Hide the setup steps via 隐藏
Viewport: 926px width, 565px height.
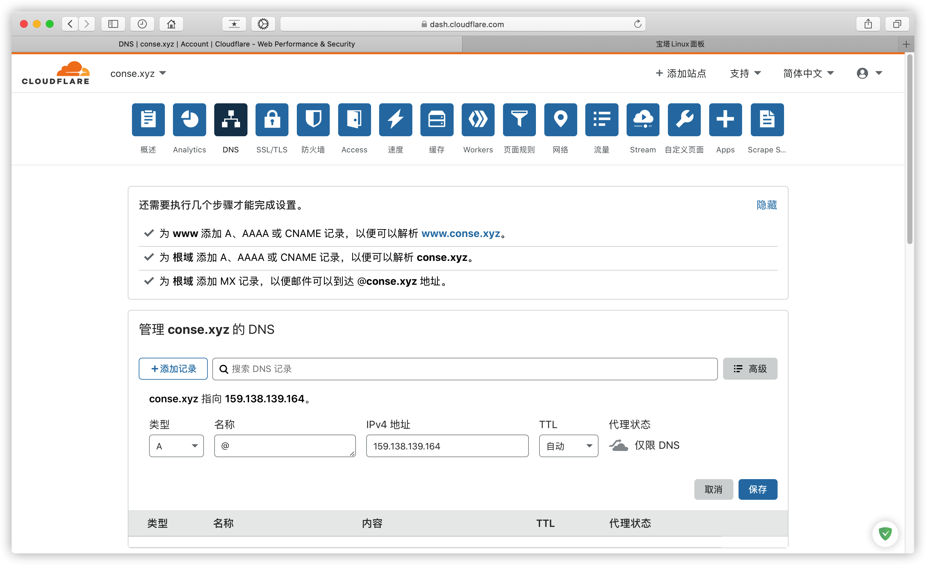tap(767, 205)
